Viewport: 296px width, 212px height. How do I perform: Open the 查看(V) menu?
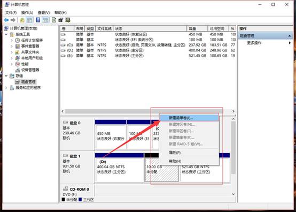pyautogui.click(x=44, y=13)
